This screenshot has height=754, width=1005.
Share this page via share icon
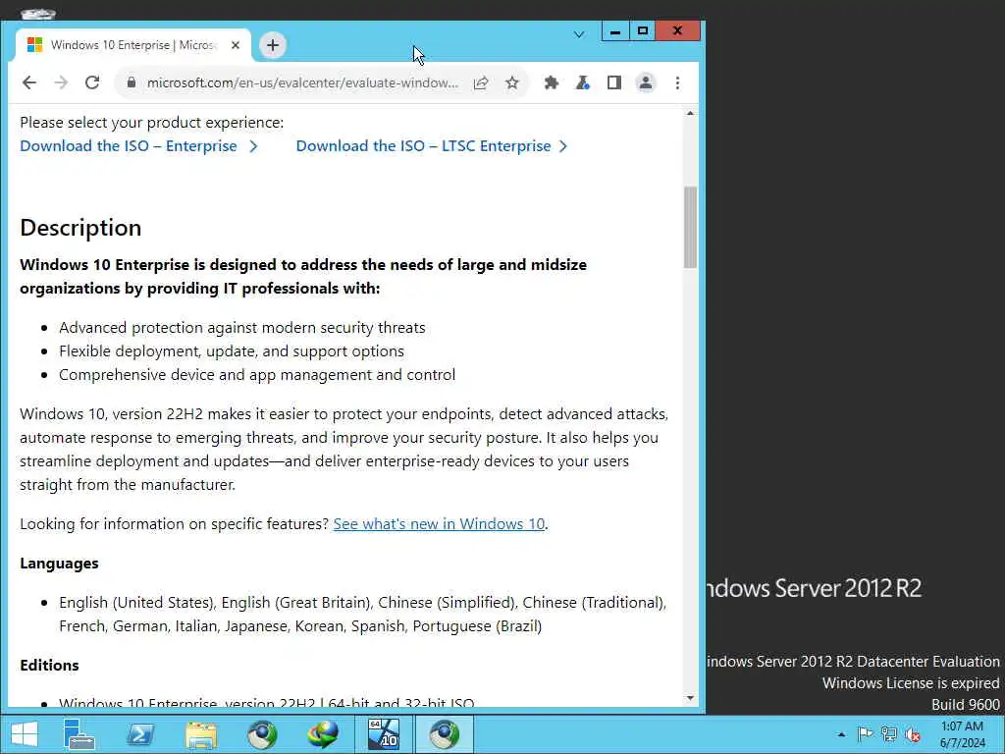coord(481,82)
